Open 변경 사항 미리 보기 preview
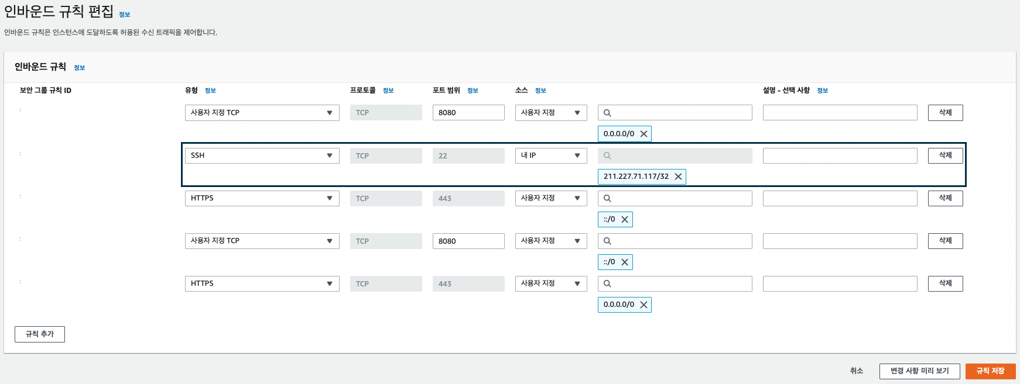The image size is (1020, 384). pos(919,371)
